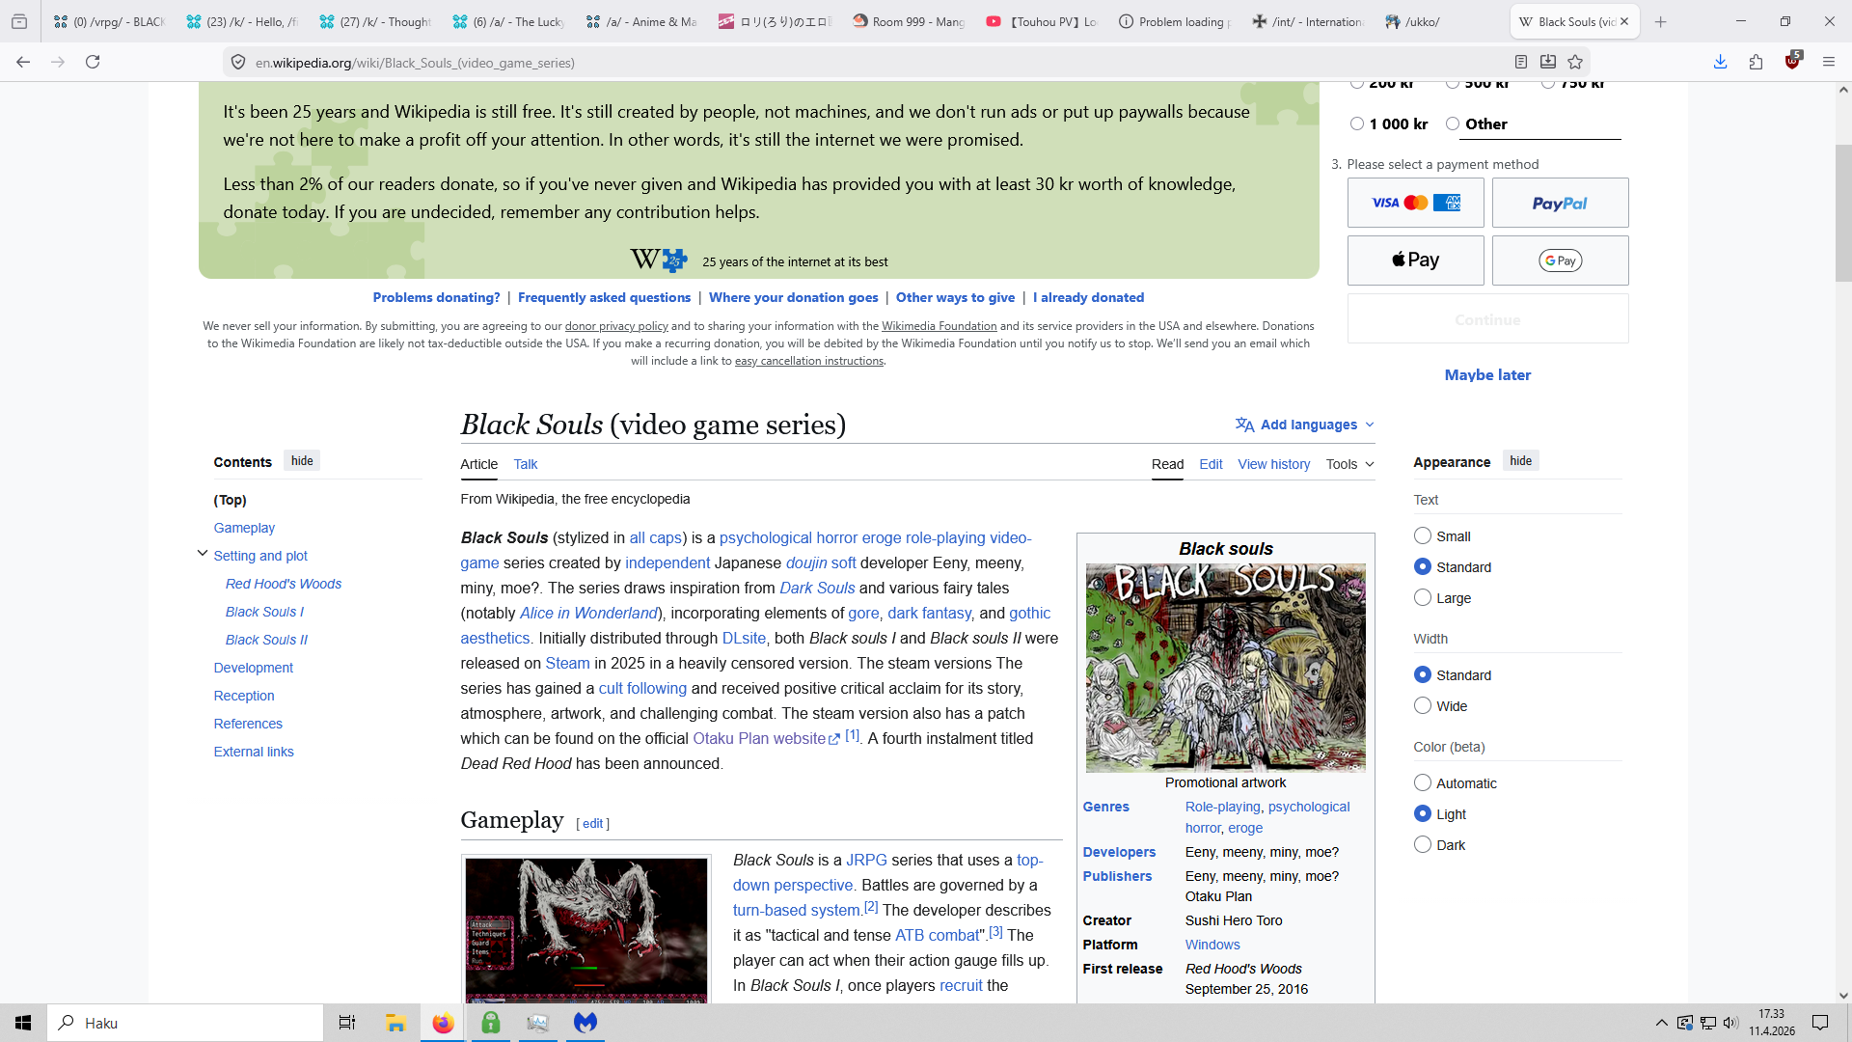This screenshot has height=1042, width=1852.
Task: Click the Black Souls promotional artwork thumbnail
Action: coord(1225,668)
